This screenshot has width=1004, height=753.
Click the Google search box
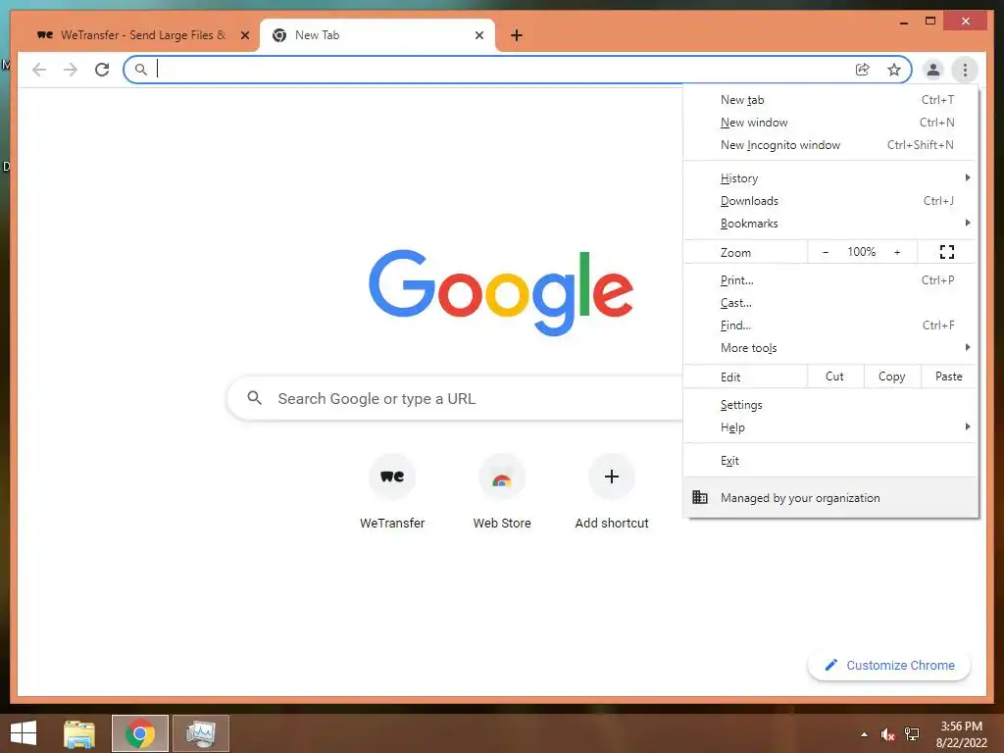pyautogui.click(x=456, y=398)
